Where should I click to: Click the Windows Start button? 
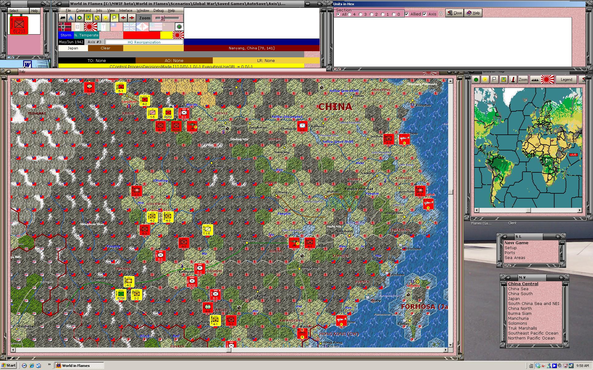[x=9, y=366]
